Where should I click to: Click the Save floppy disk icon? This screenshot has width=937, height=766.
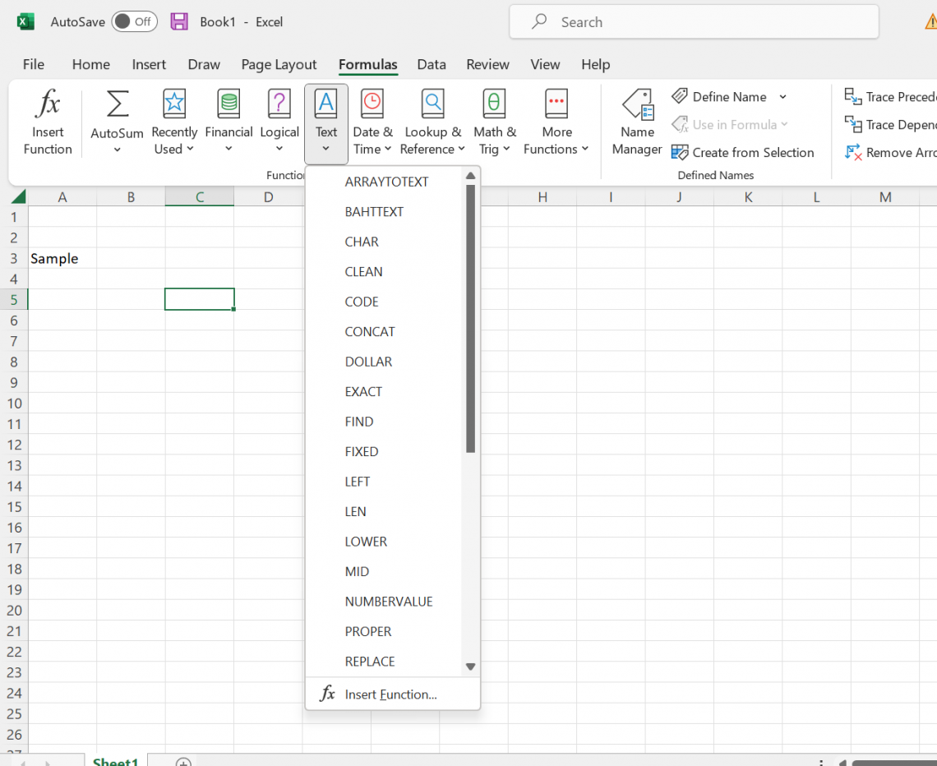pyautogui.click(x=179, y=22)
